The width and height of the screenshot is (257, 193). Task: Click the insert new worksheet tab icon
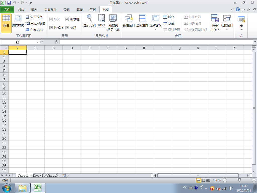point(64,175)
